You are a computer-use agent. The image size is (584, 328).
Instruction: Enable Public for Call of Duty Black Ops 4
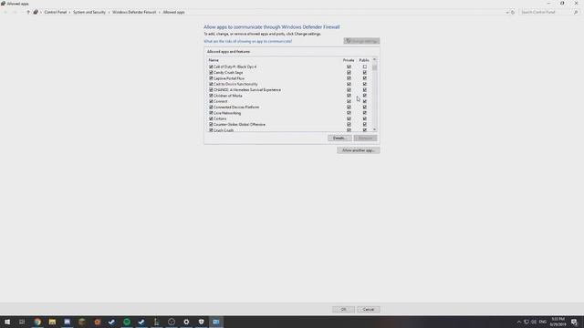point(365,67)
